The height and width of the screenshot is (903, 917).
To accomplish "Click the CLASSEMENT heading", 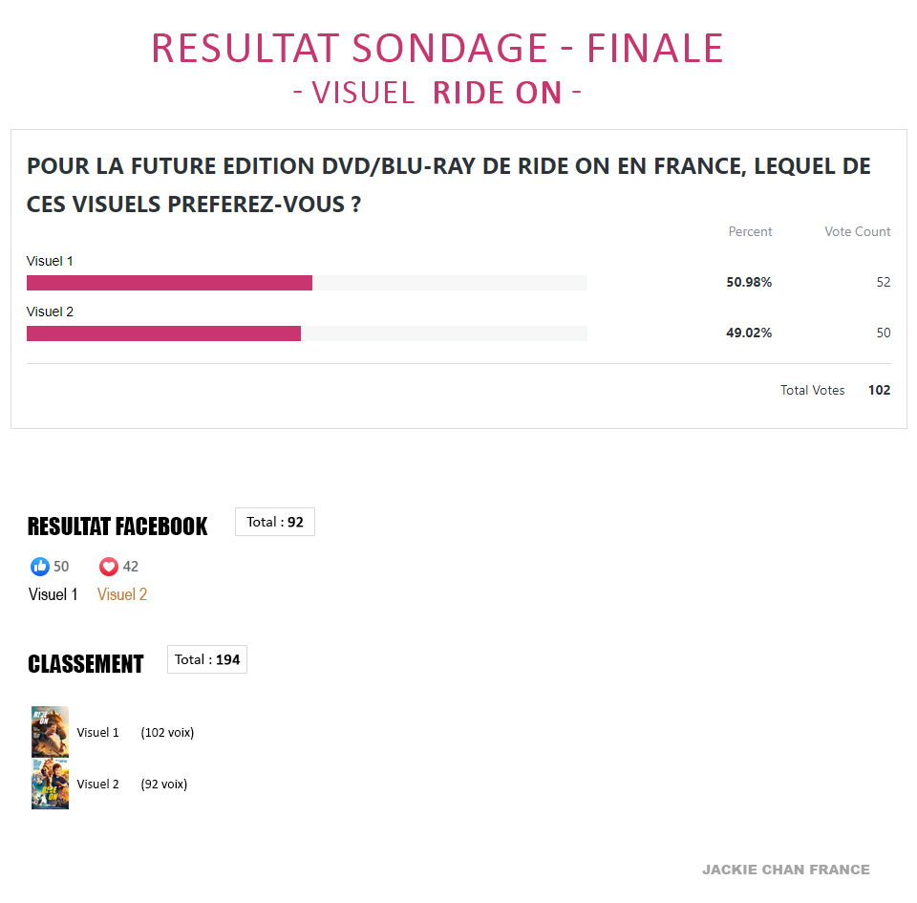I will coord(85,664).
